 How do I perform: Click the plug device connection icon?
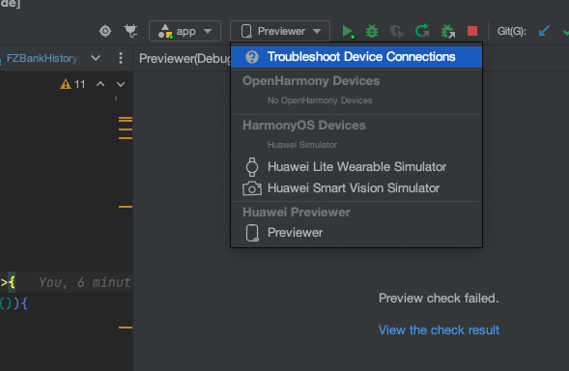click(130, 31)
